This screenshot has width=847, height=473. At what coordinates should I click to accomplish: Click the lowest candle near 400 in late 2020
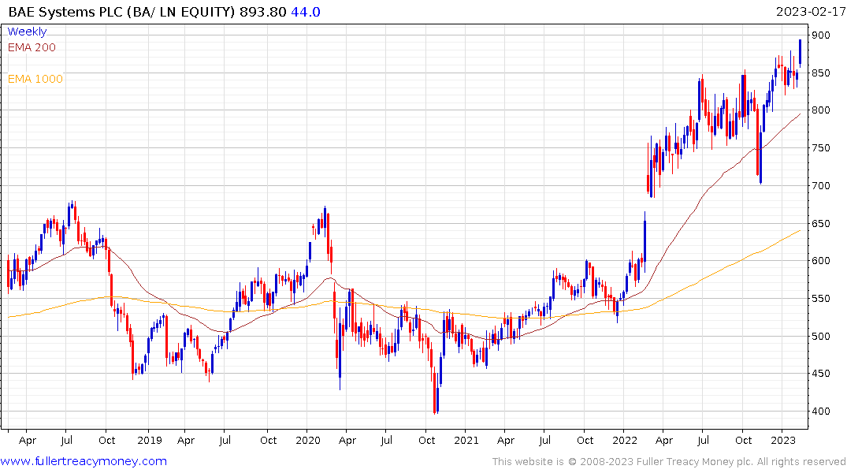click(435, 390)
